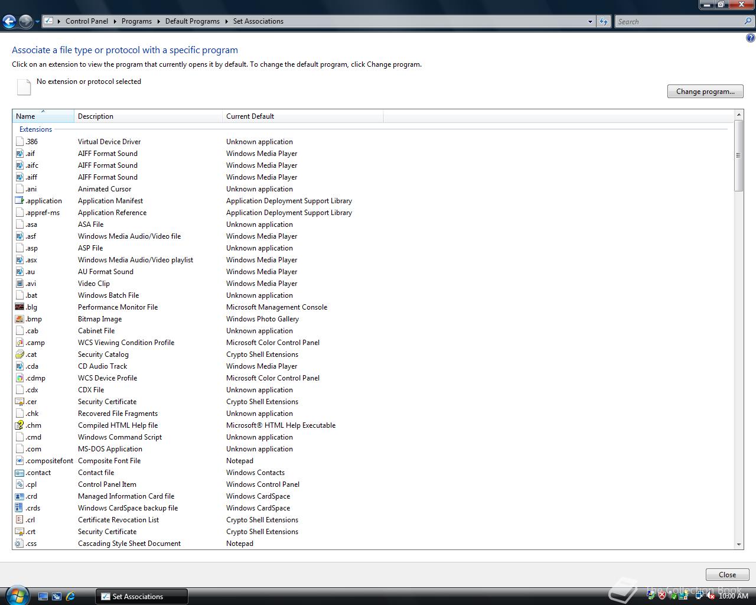Screen dimensions: 756x605
Task: Expand the Programs breadcrumb arrow
Action: pyautogui.click(x=158, y=21)
